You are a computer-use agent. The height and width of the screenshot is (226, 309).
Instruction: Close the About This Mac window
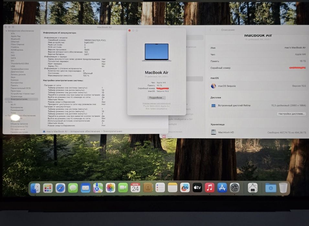[x=129, y=30]
